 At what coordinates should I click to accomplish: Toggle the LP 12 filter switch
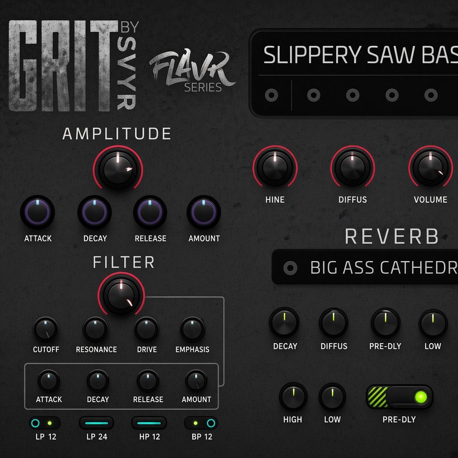click(45, 423)
